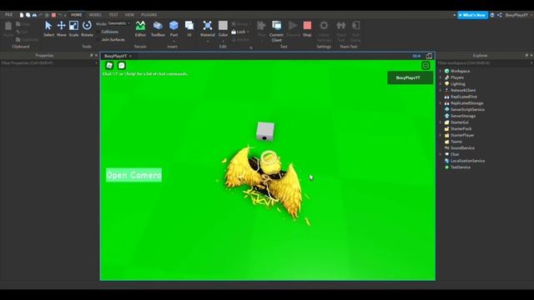
Task: Click the UI insert icon
Action: click(189, 26)
